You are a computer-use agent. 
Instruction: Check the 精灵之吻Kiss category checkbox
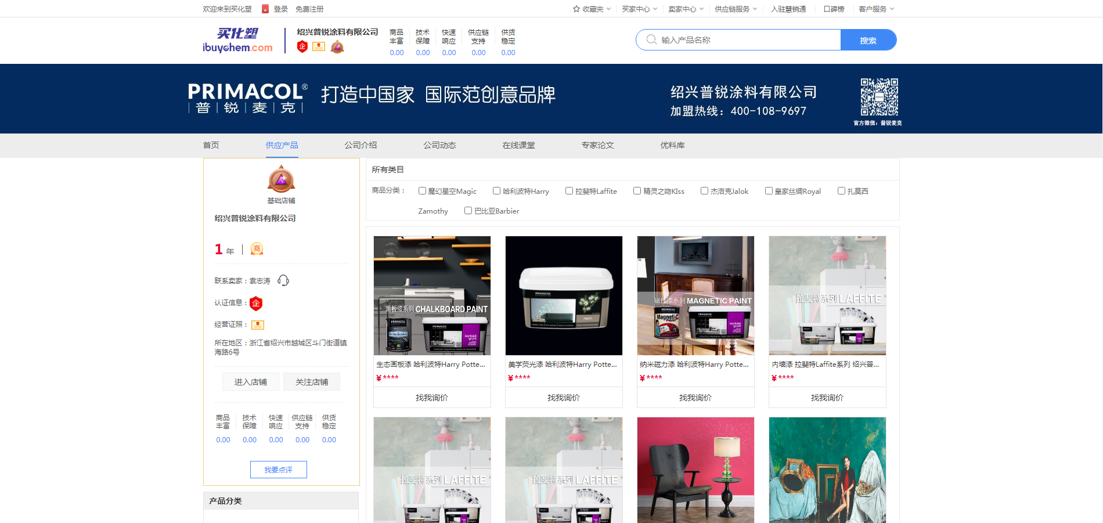tap(637, 190)
